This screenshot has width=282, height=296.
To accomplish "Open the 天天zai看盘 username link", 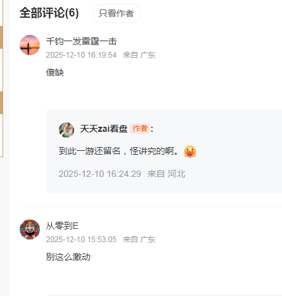I will [104, 129].
